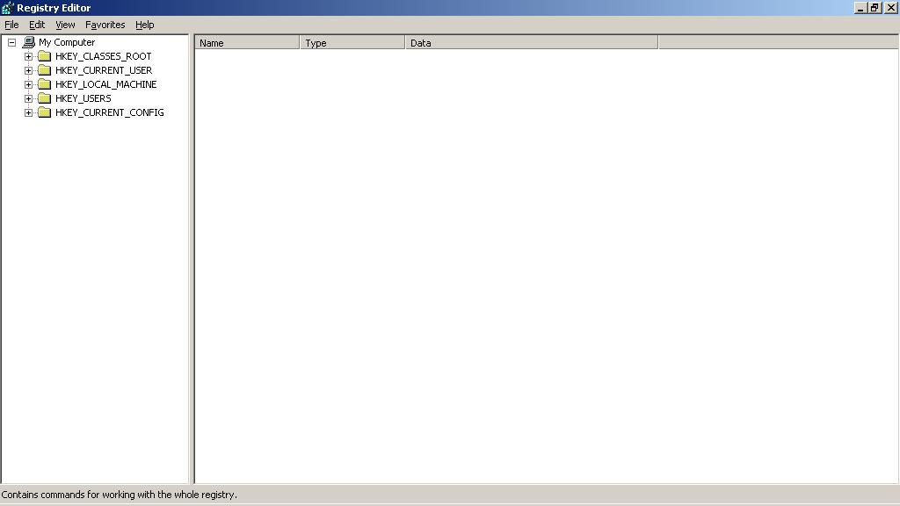Expand the HKEY_CLASSES_ROOT key
900x506 pixels.
28,56
